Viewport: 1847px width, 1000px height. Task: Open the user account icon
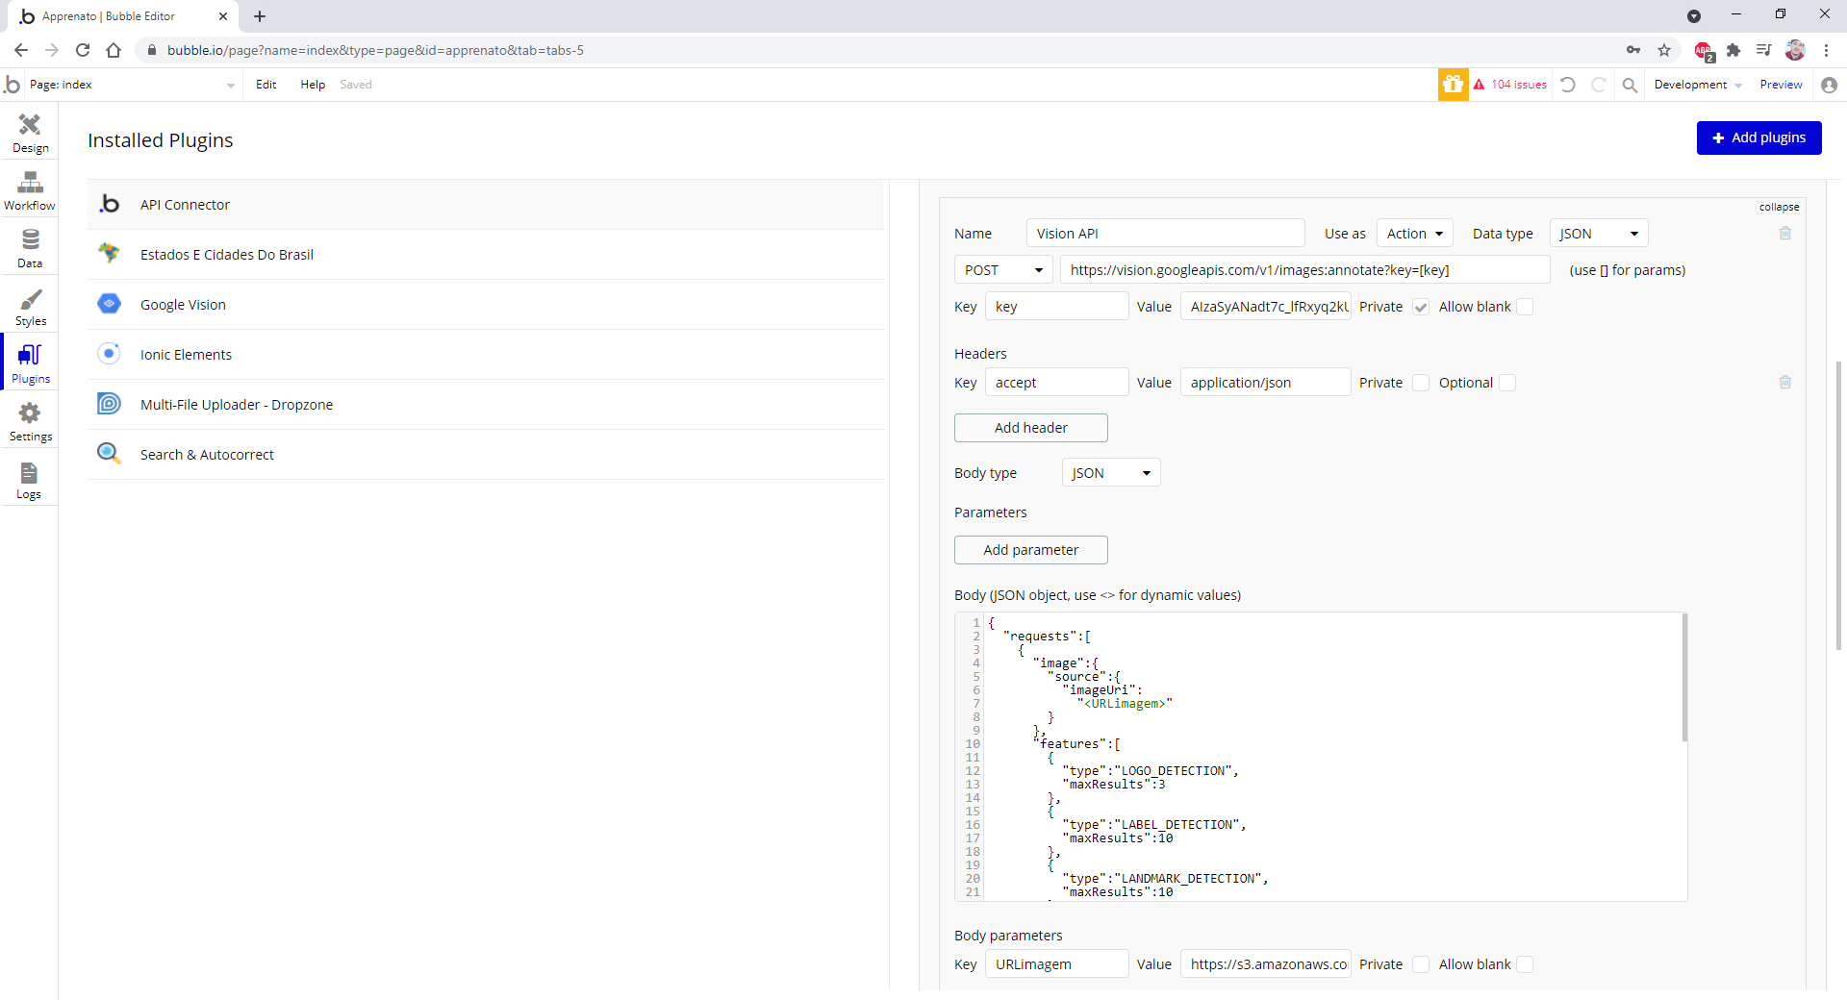(x=1829, y=85)
